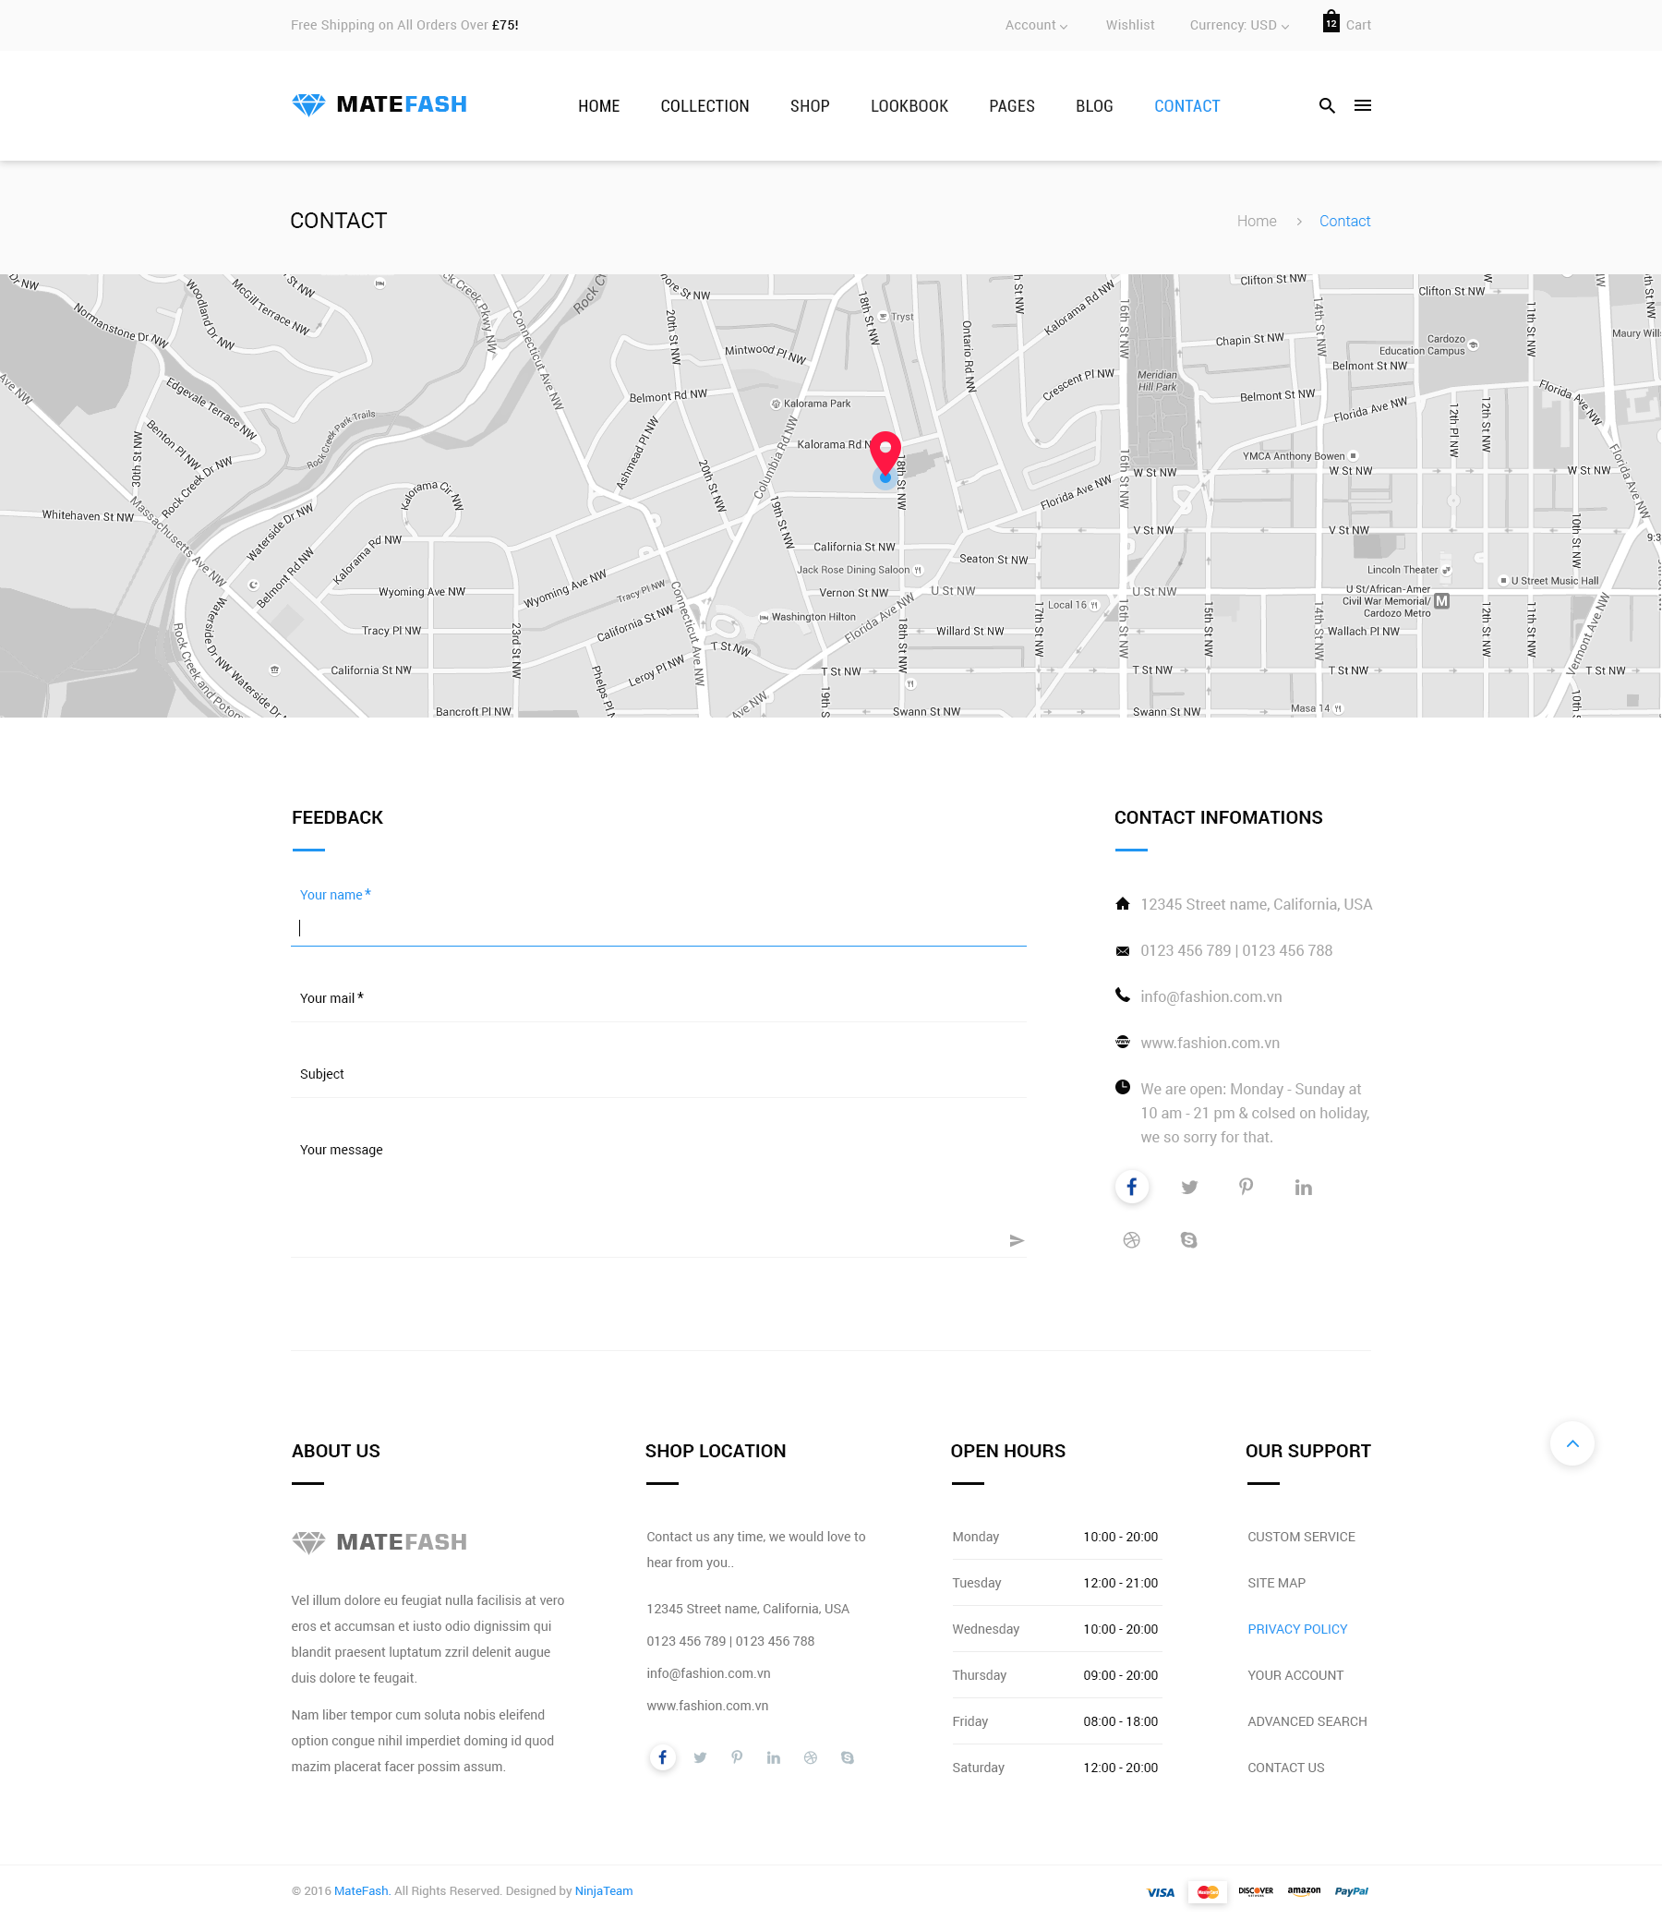Viewport: 1662px width, 1919px height.
Task: Click info@fashion.com.vn in Shop Location footer
Action: pos(708,1673)
